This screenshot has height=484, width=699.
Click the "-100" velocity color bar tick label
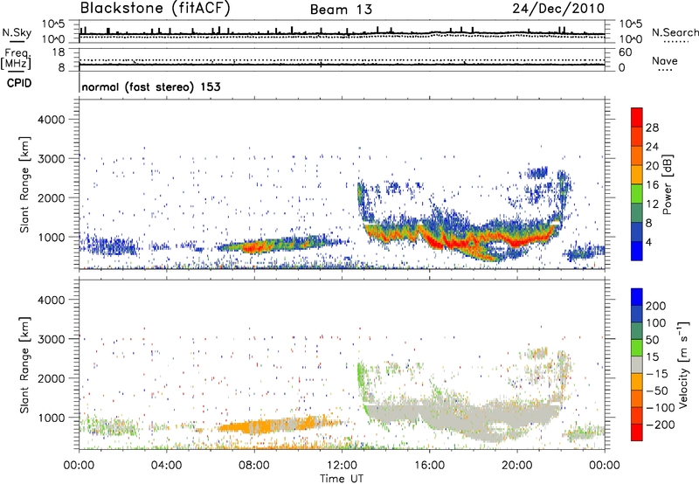point(661,407)
